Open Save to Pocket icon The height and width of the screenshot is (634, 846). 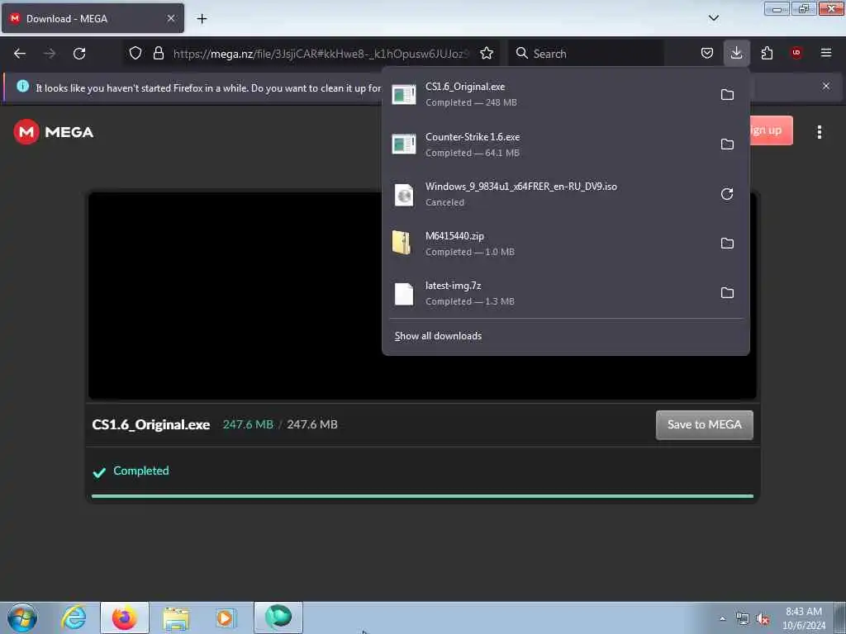(x=707, y=53)
